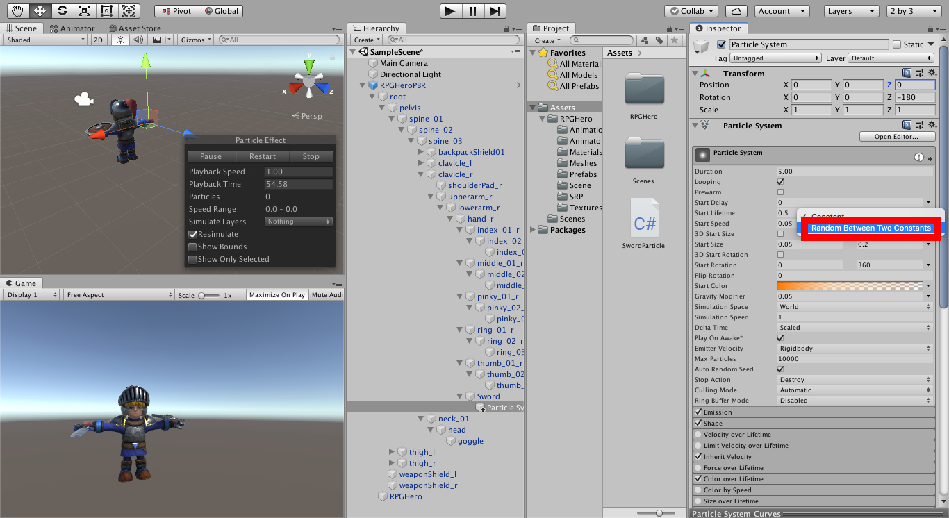
Task: Toggle scene audio speaker icon
Action: [138, 40]
